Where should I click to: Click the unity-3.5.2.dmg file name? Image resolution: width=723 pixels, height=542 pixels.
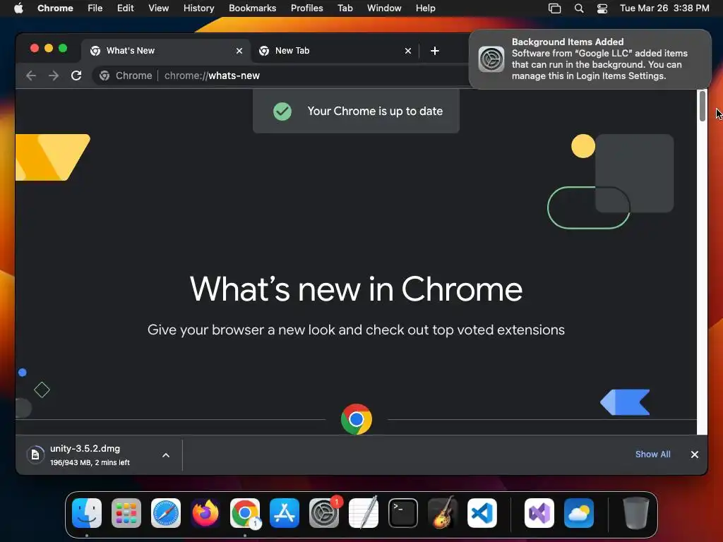pos(85,448)
